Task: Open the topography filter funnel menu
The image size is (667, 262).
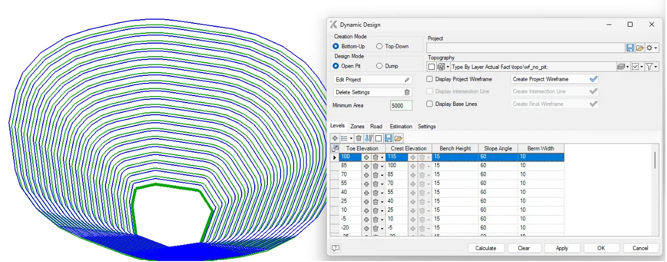Action: pos(651,67)
